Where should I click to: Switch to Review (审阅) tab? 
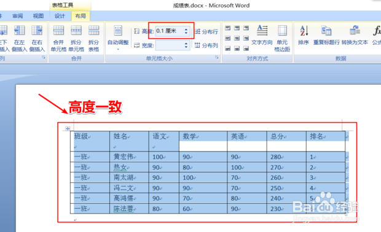point(17,16)
